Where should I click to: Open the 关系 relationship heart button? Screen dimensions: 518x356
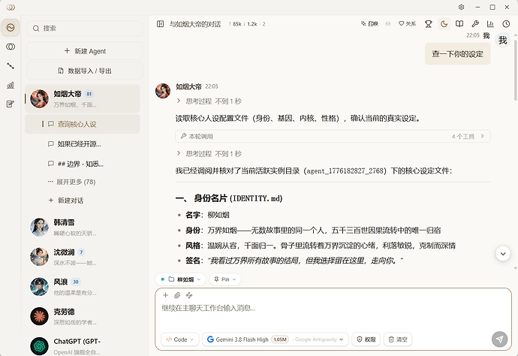407,24
